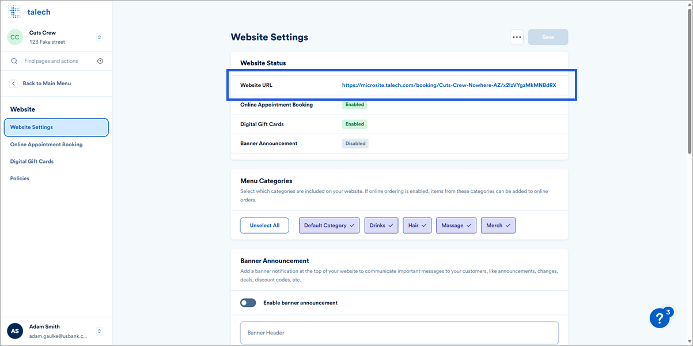This screenshot has width=693, height=346.
Task: Open the Cuts Crew location switcher
Action: (x=99, y=37)
